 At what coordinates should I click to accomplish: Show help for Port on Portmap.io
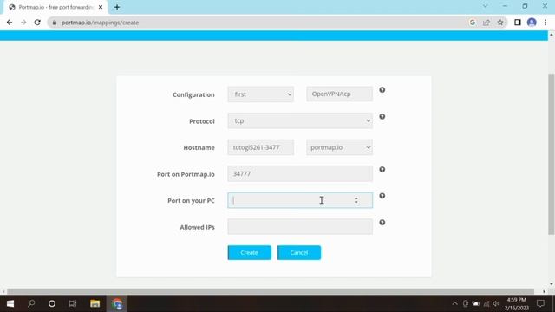tap(382, 170)
